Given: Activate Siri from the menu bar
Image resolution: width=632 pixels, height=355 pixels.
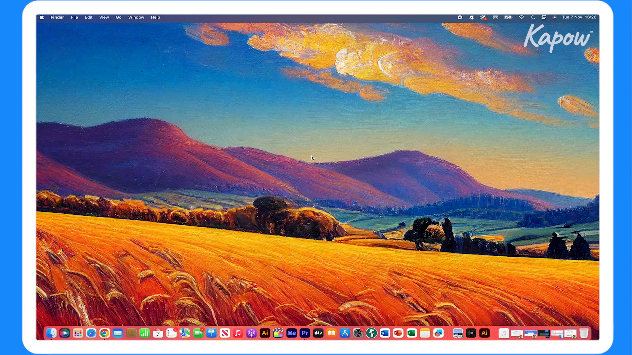Looking at the screenshot, I should coord(555,17).
